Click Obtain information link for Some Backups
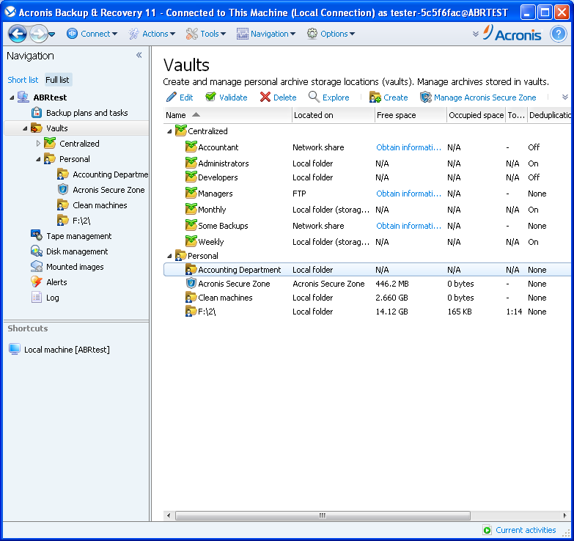This screenshot has height=541, width=574. pos(408,226)
